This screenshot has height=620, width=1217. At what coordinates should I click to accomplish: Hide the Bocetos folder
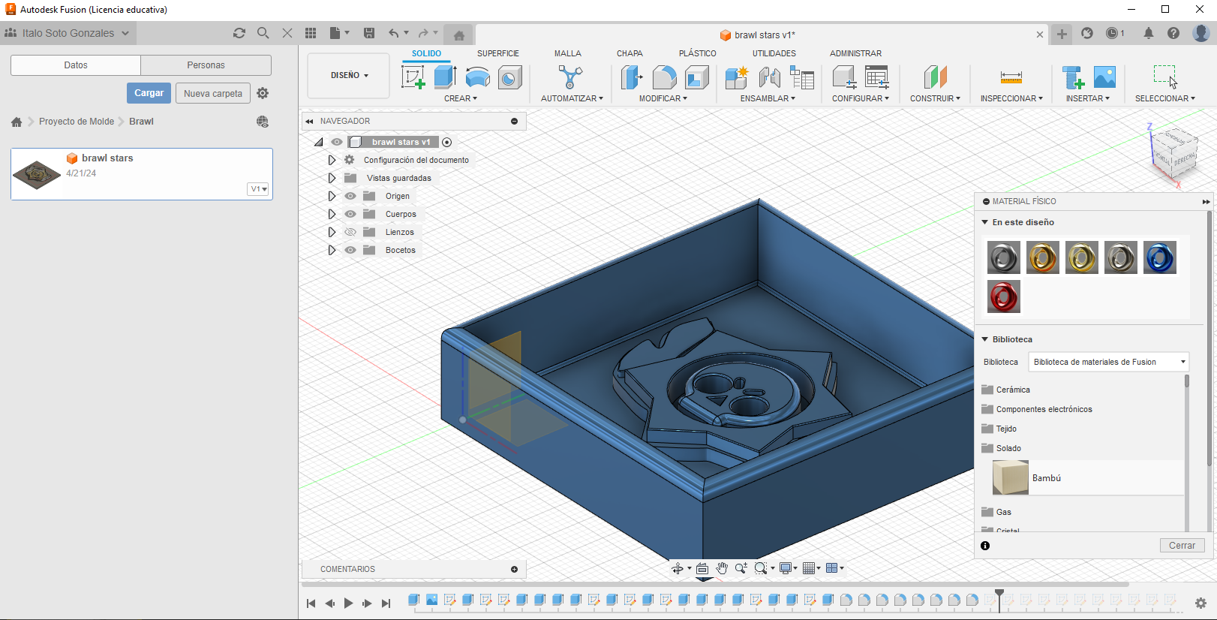[350, 250]
